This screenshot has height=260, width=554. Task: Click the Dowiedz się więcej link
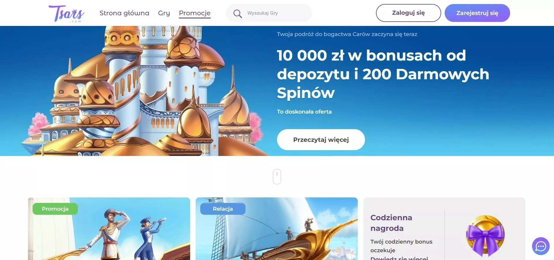pyautogui.click(x=399, y=258)
